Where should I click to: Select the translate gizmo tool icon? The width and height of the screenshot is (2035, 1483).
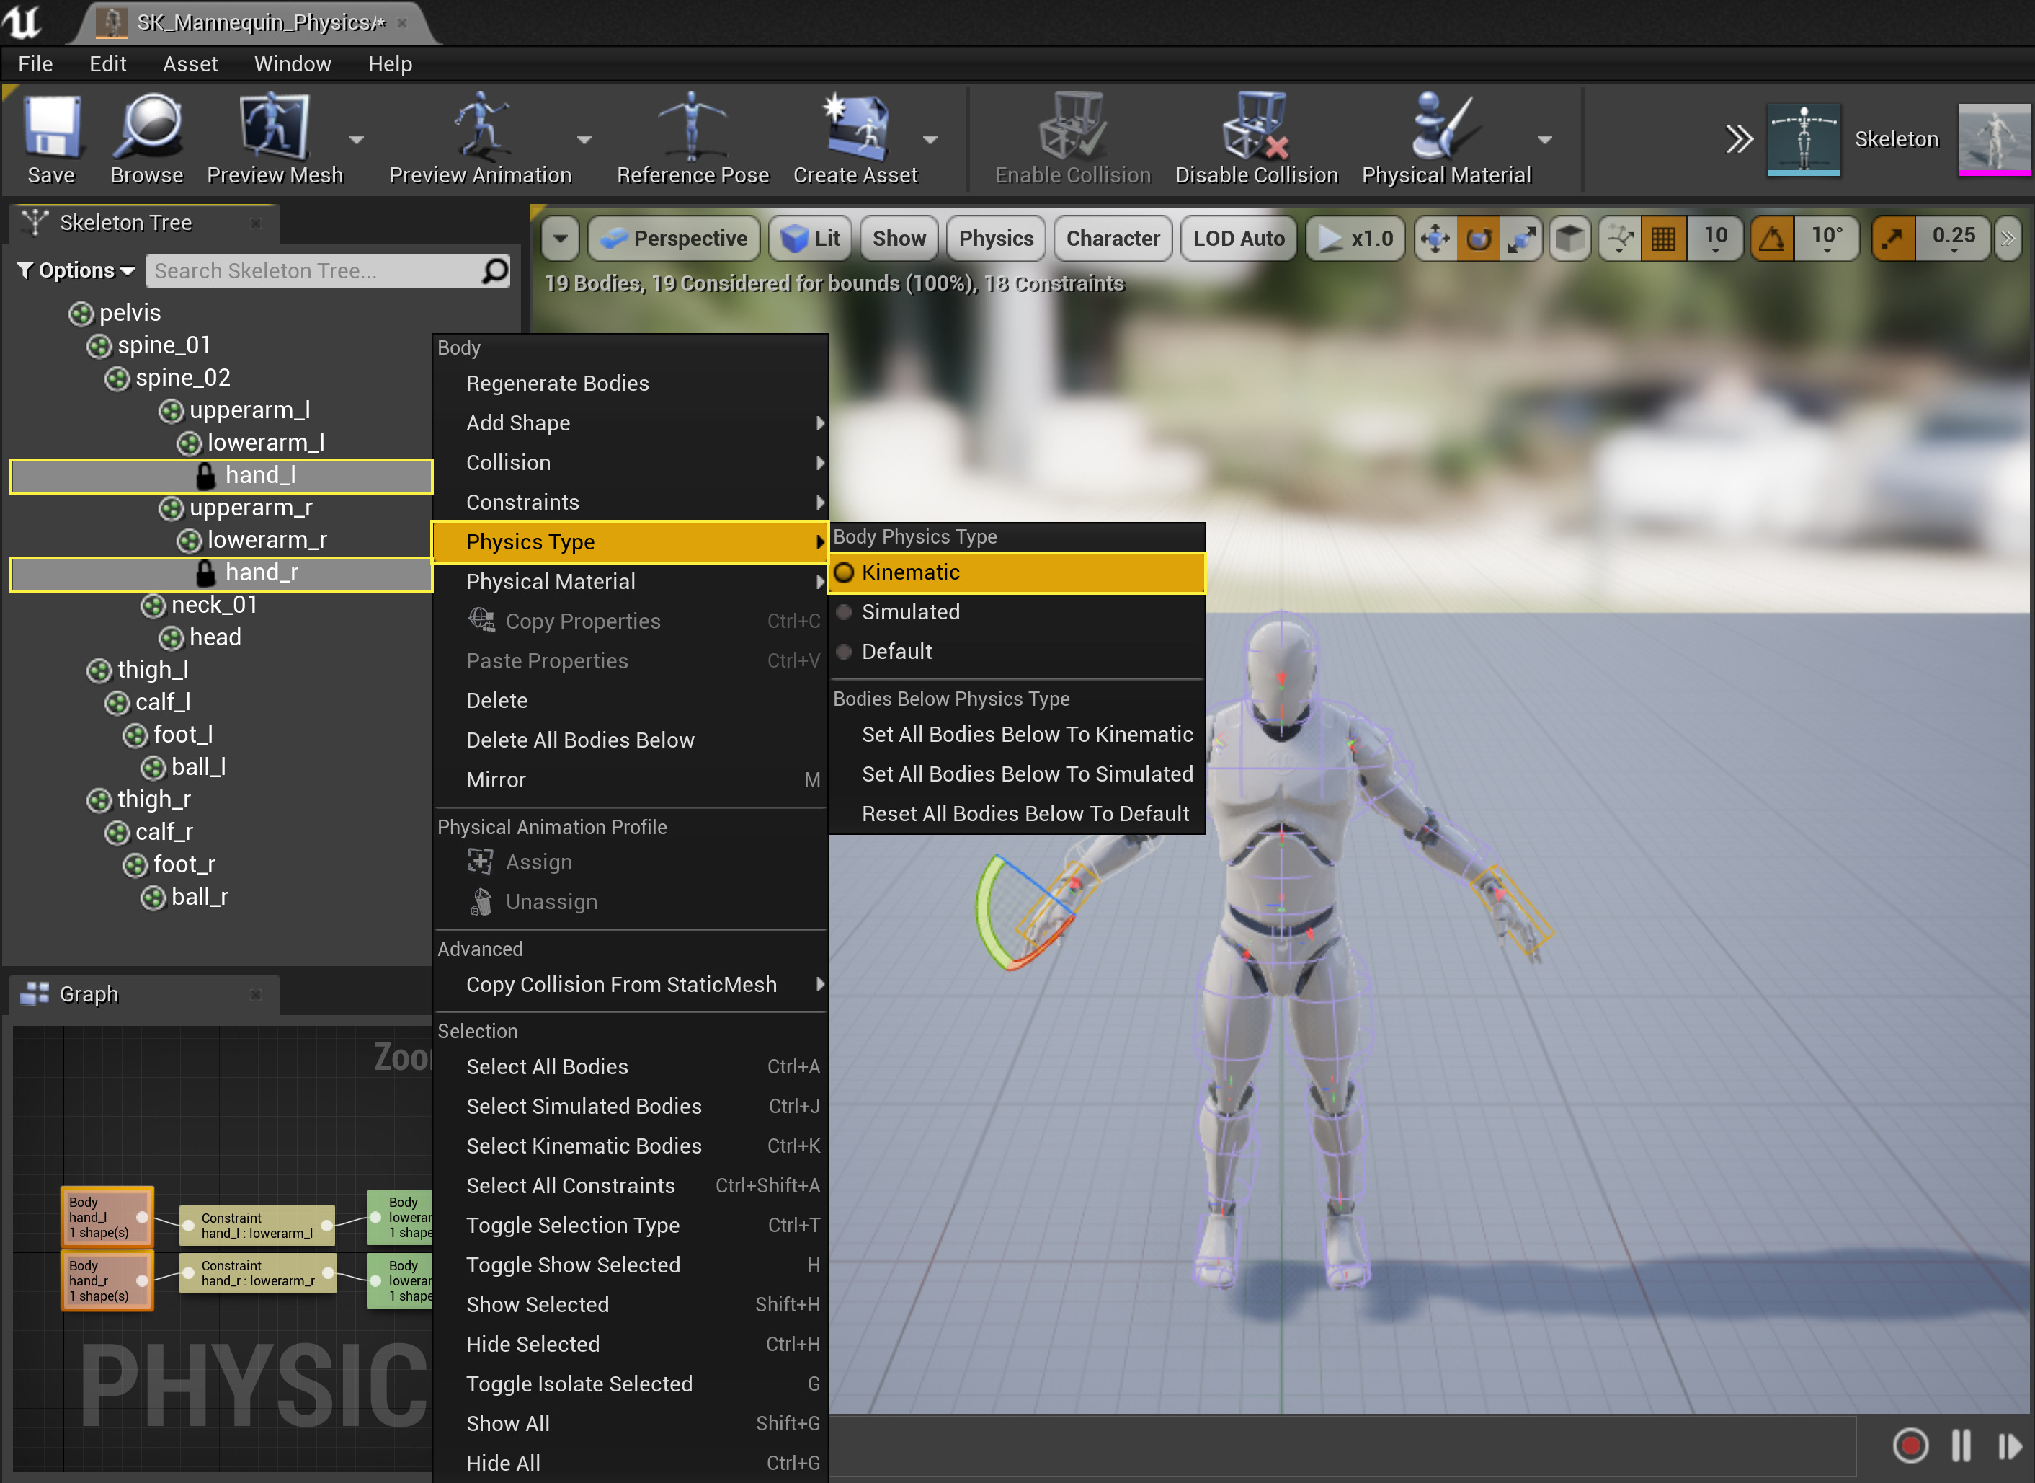[x=1435, y=239]
